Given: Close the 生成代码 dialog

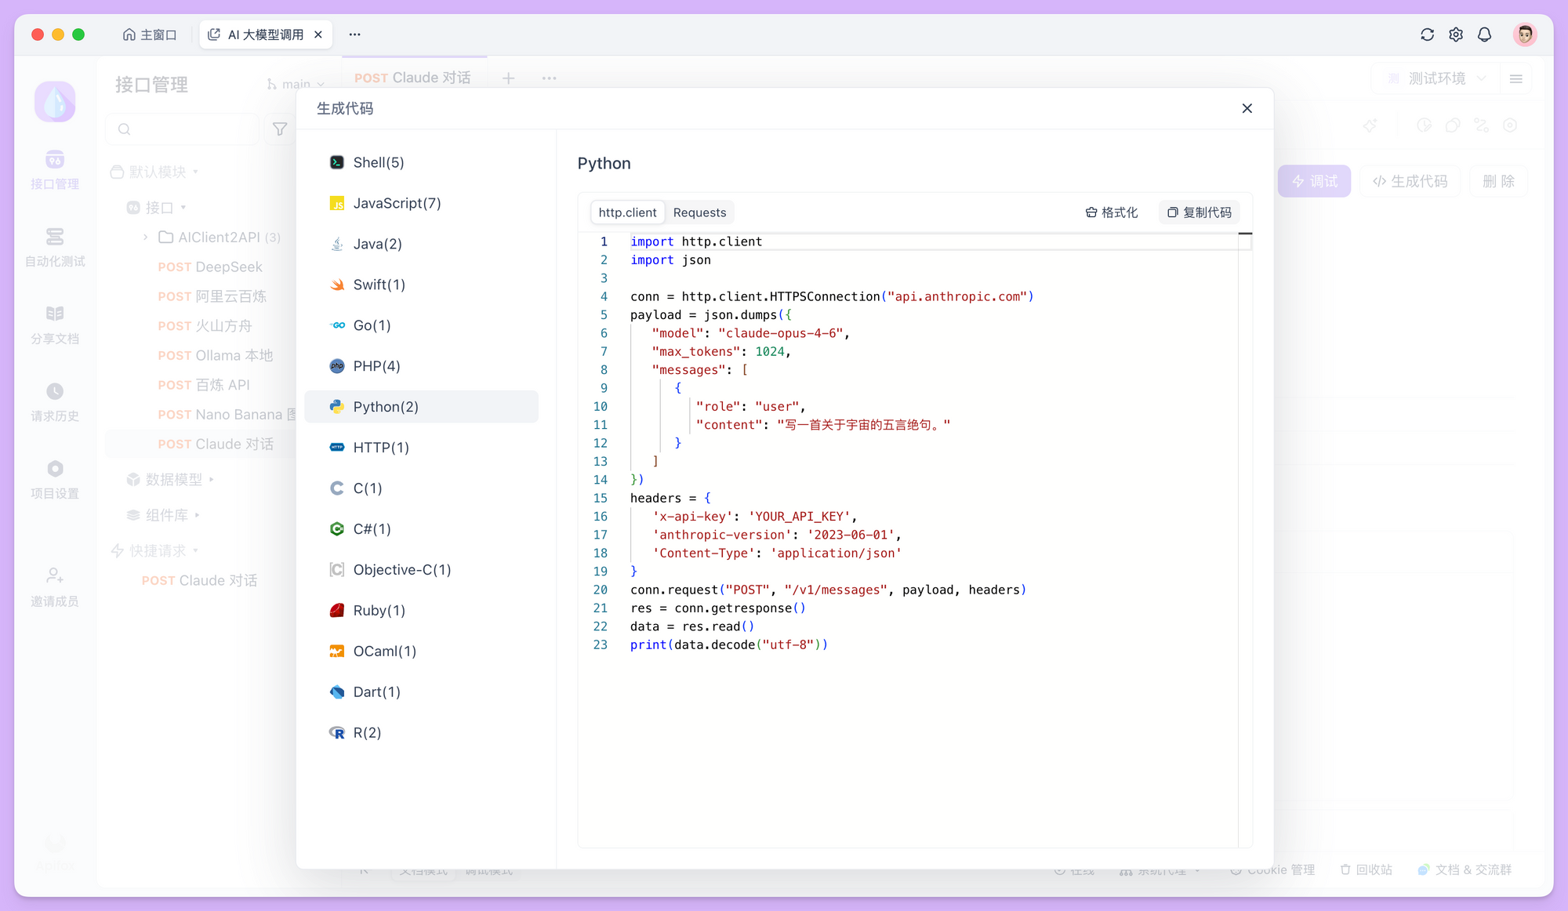Looking at the screenshot, I should (1247, 108).
